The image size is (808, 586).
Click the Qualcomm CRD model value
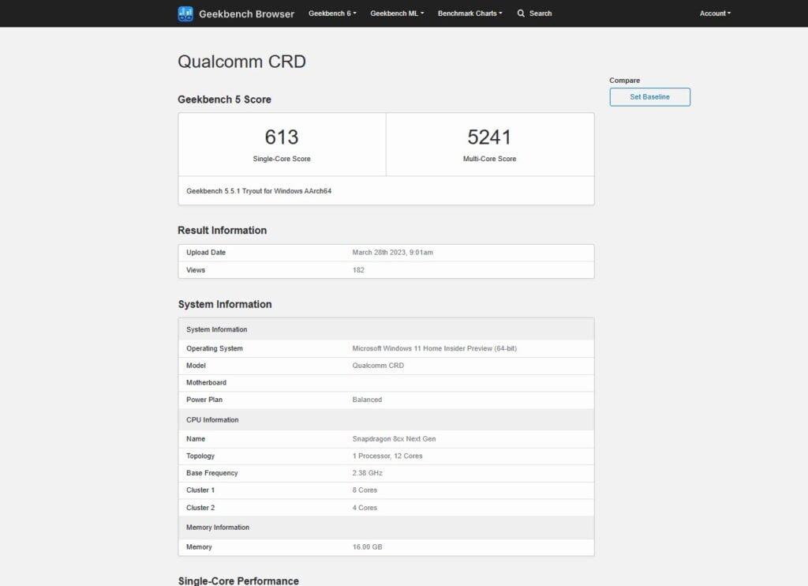(378, 365)
